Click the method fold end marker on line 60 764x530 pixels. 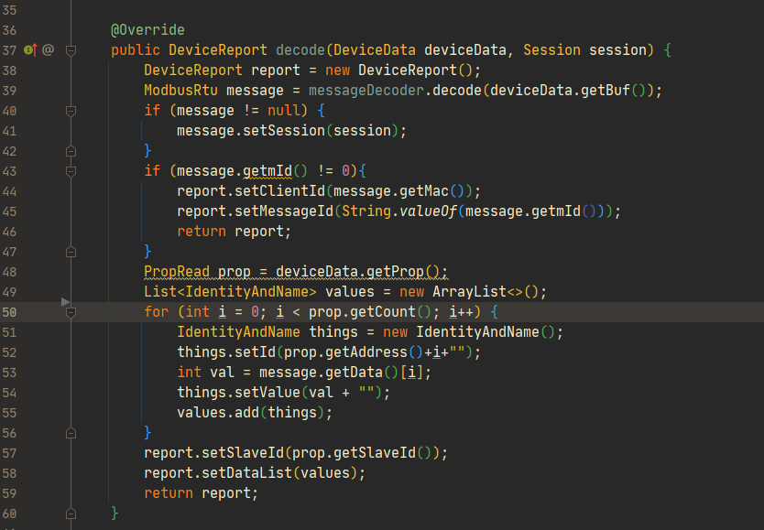[x=71, y=514]
